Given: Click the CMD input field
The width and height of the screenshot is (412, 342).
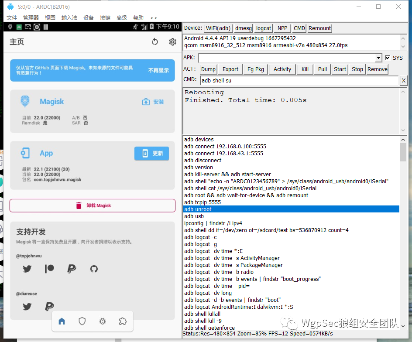Looking at the screenshot, I should (x=299, y=80).
